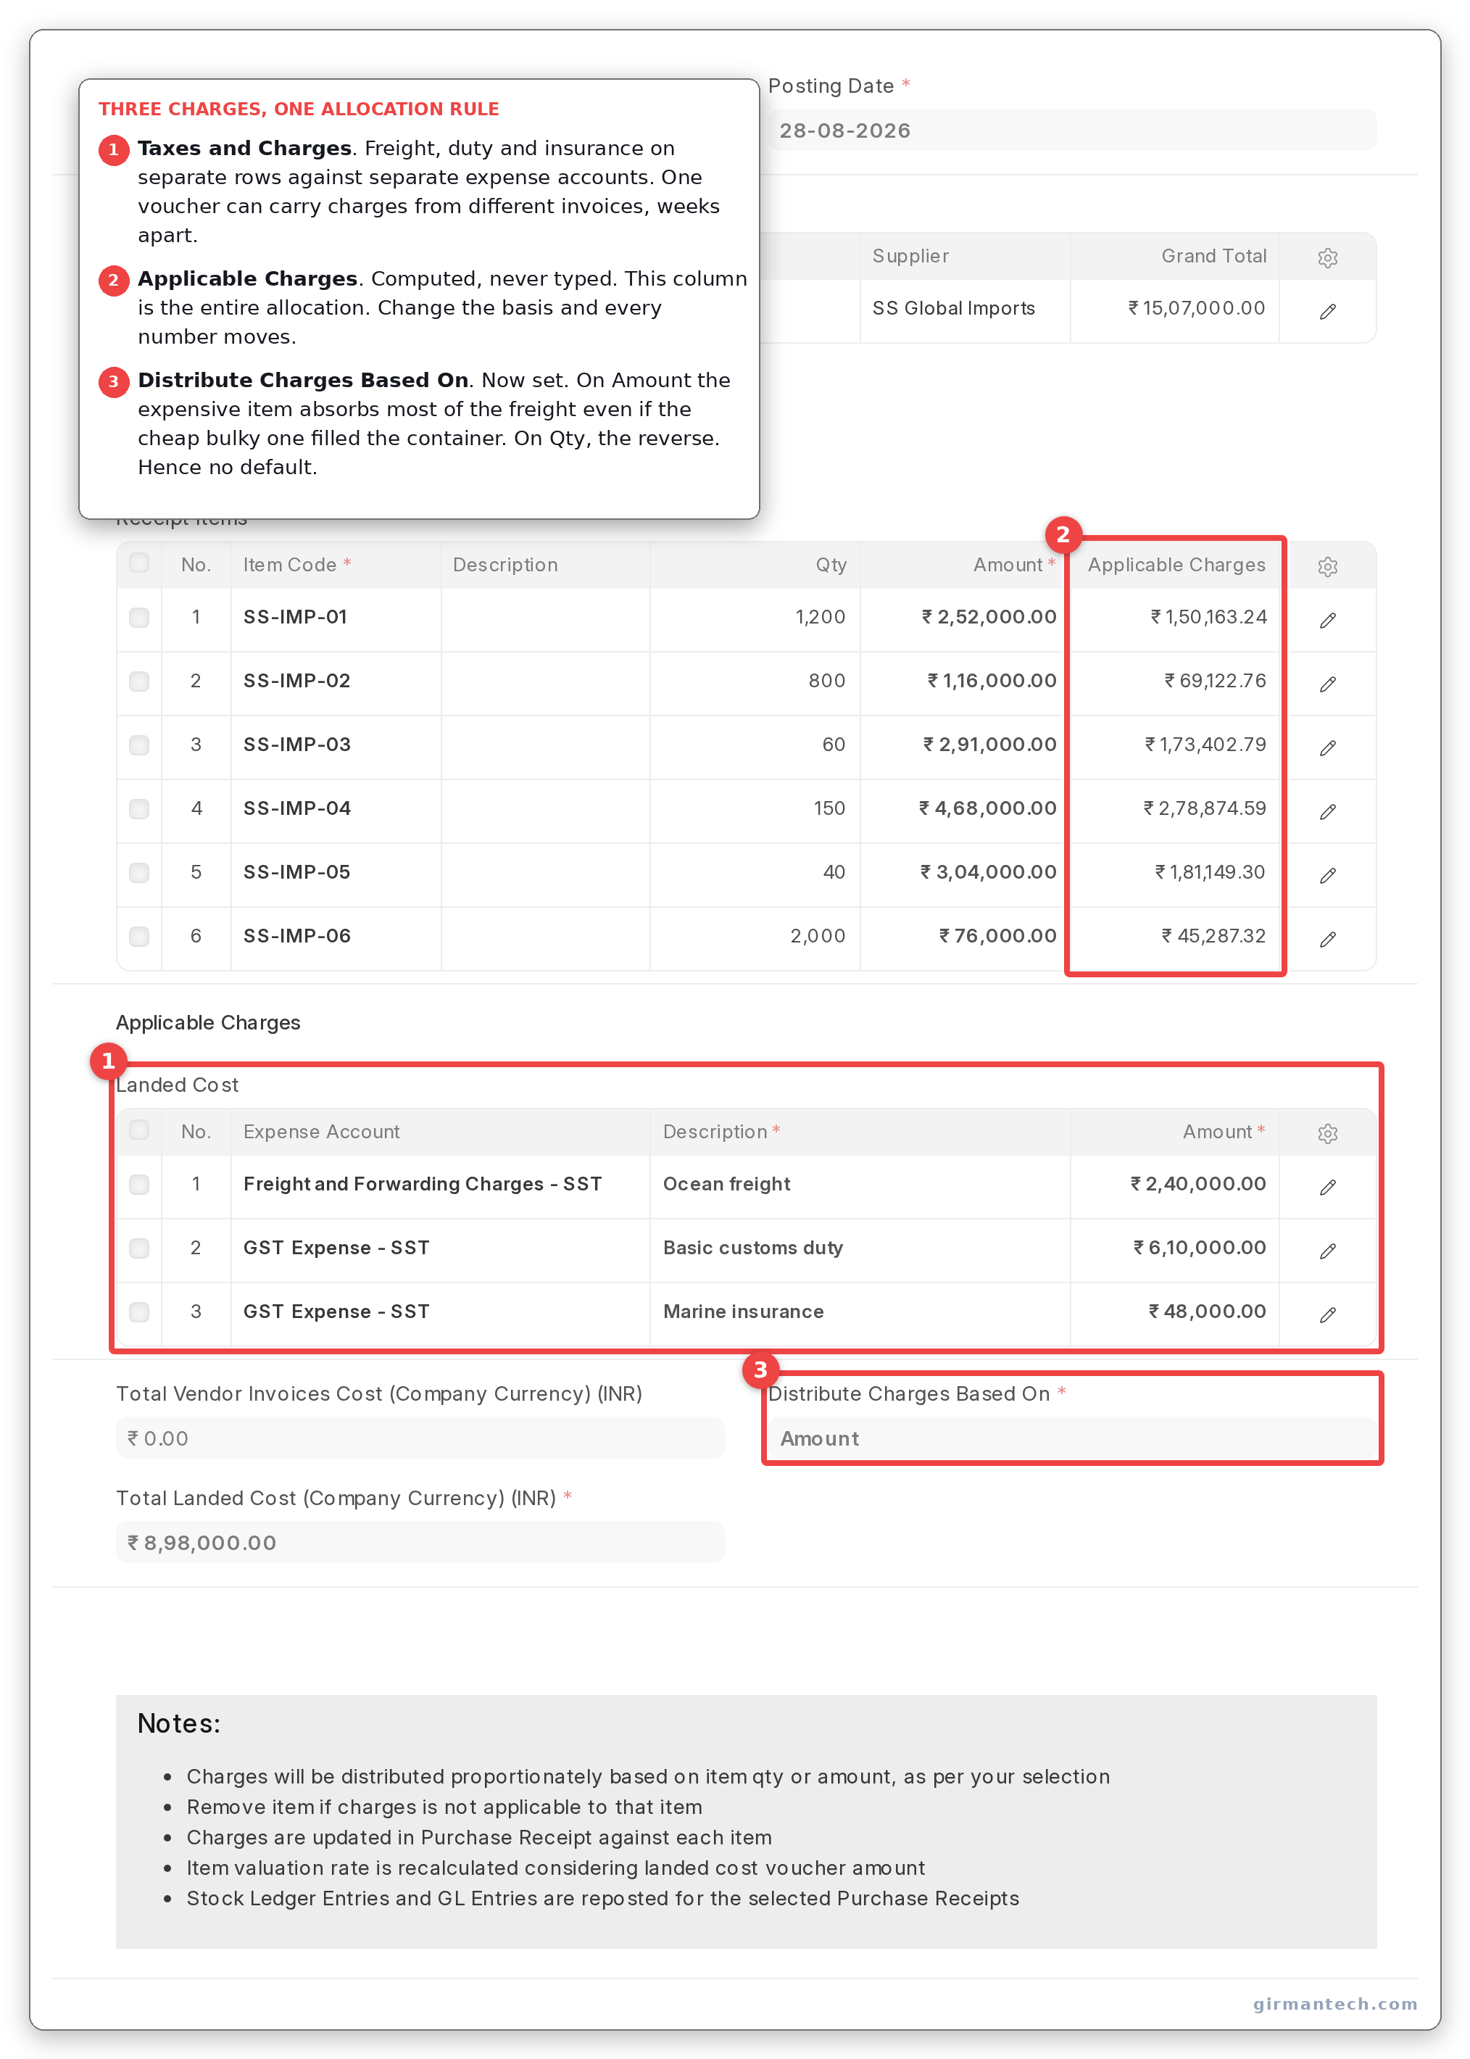The height and width of the screenshot is (2059, 1470).
Task: Click applicable charges ₹ 1,50,163.24
Action: [1208, 617]
